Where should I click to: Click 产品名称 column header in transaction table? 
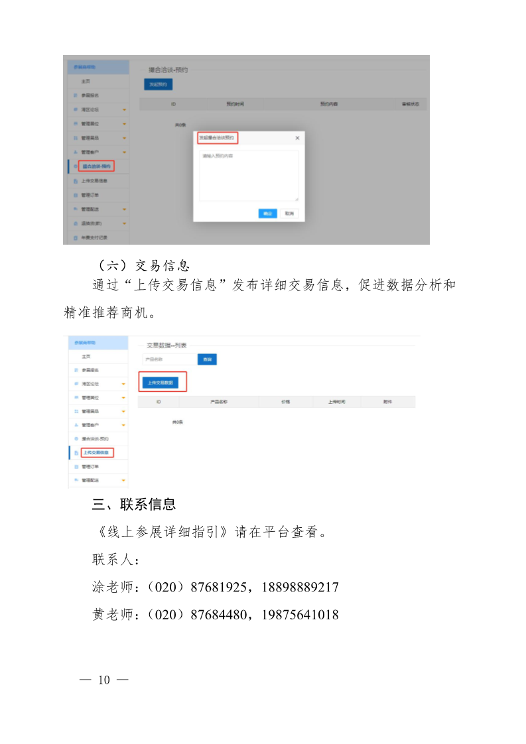[219, 402]
